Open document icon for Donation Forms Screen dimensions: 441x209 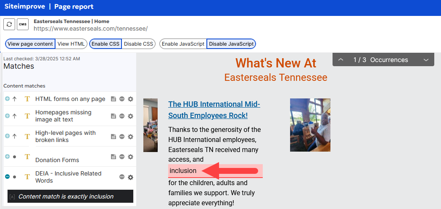coord(114,157)
